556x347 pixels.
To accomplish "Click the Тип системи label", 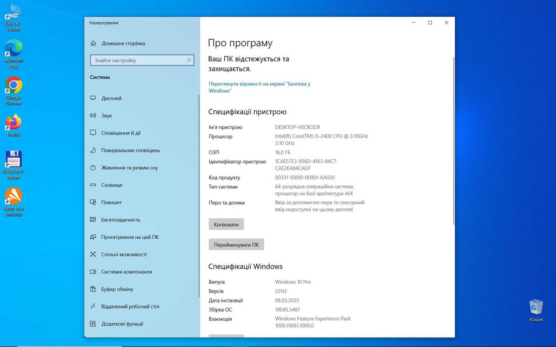I will [223, 187].
